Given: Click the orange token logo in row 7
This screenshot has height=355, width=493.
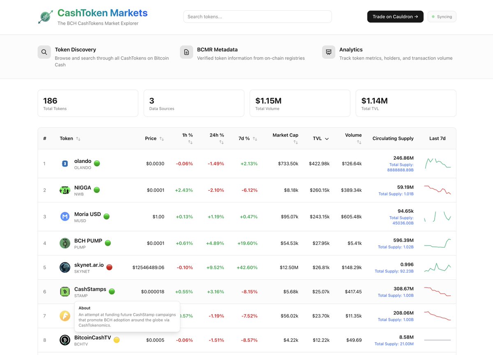Looking at the screenshot, I should pyautogui.click(x=65, y=316).
